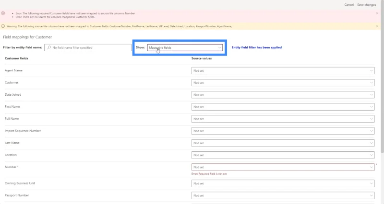
Task: Click the 'Date Joined' field label
Action: pyautogui.click(x=13, y=94)
